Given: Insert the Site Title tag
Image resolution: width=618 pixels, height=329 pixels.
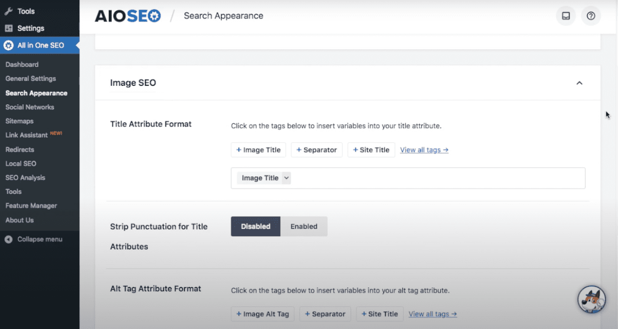Looking at the screenshot, I should pos(371,150).
